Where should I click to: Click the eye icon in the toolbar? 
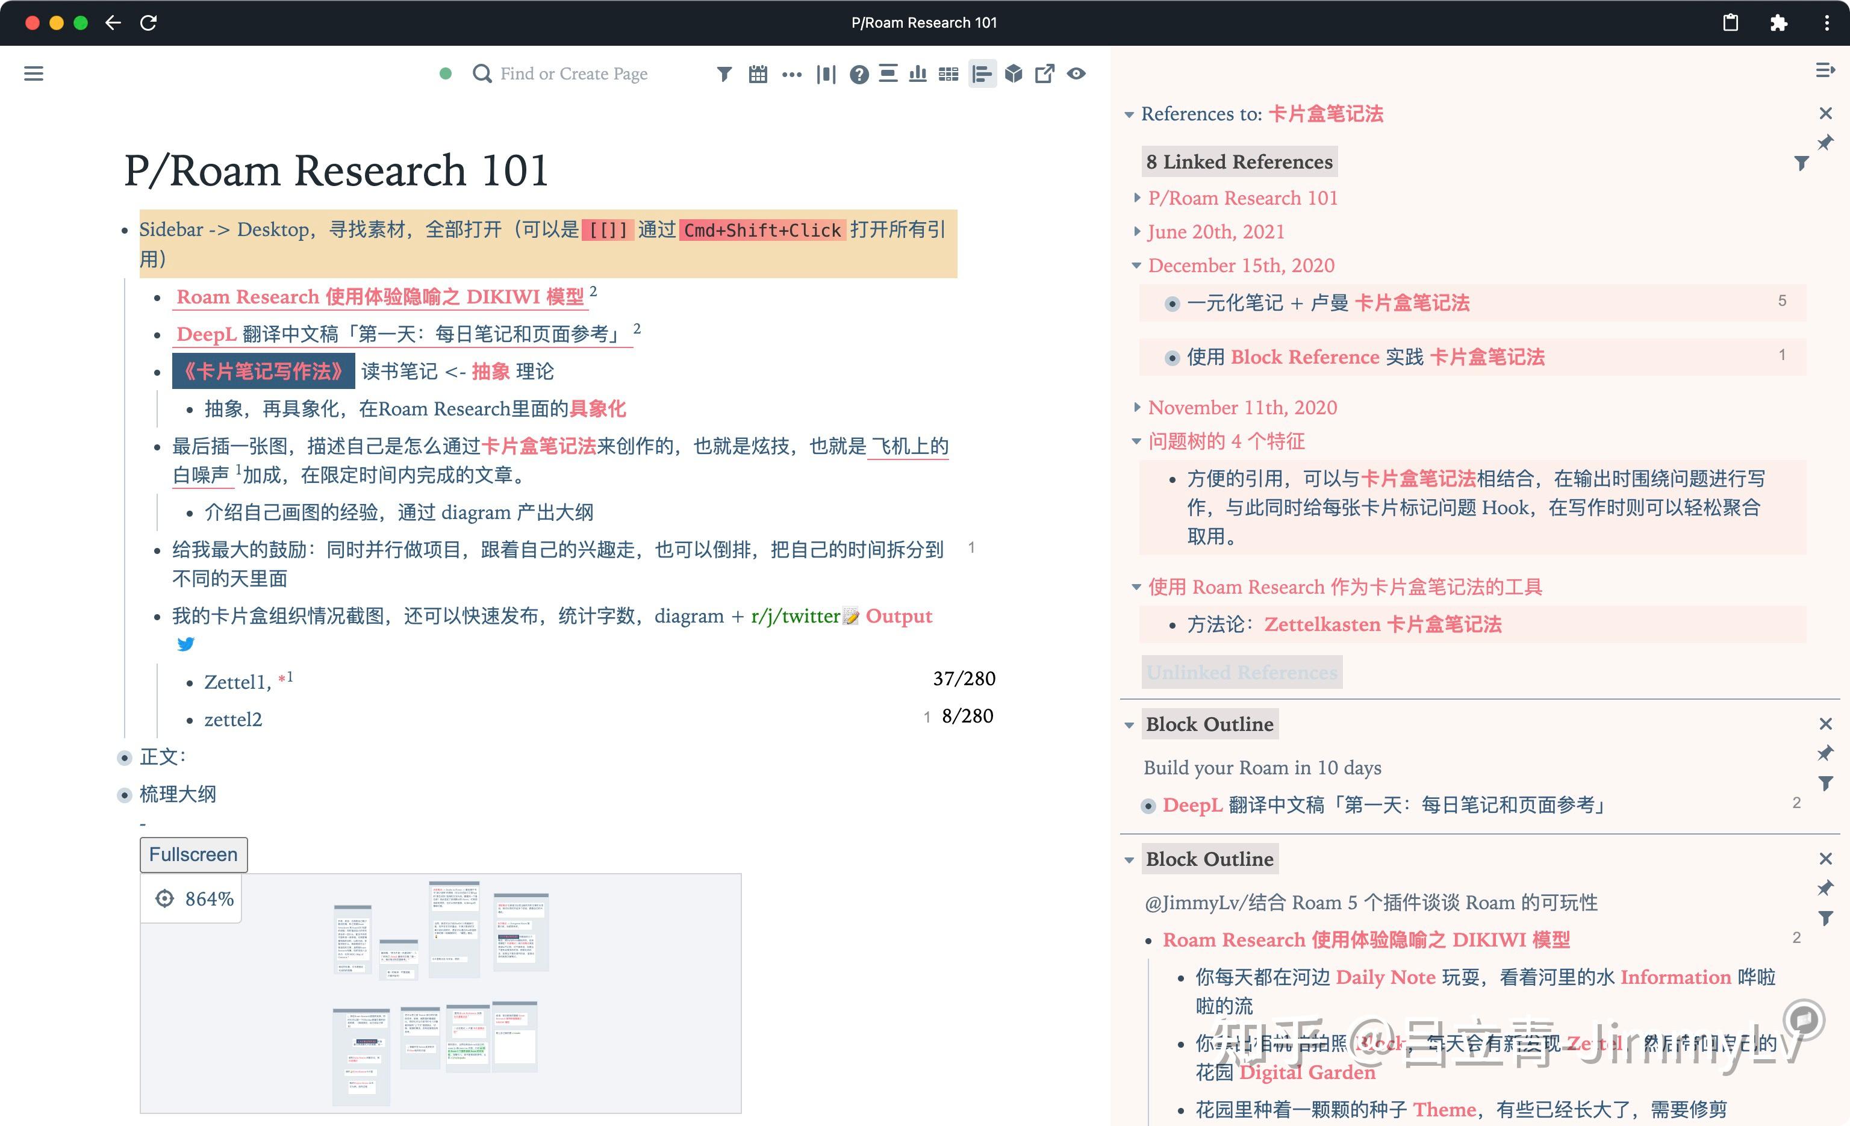(x=1076, y=73)
